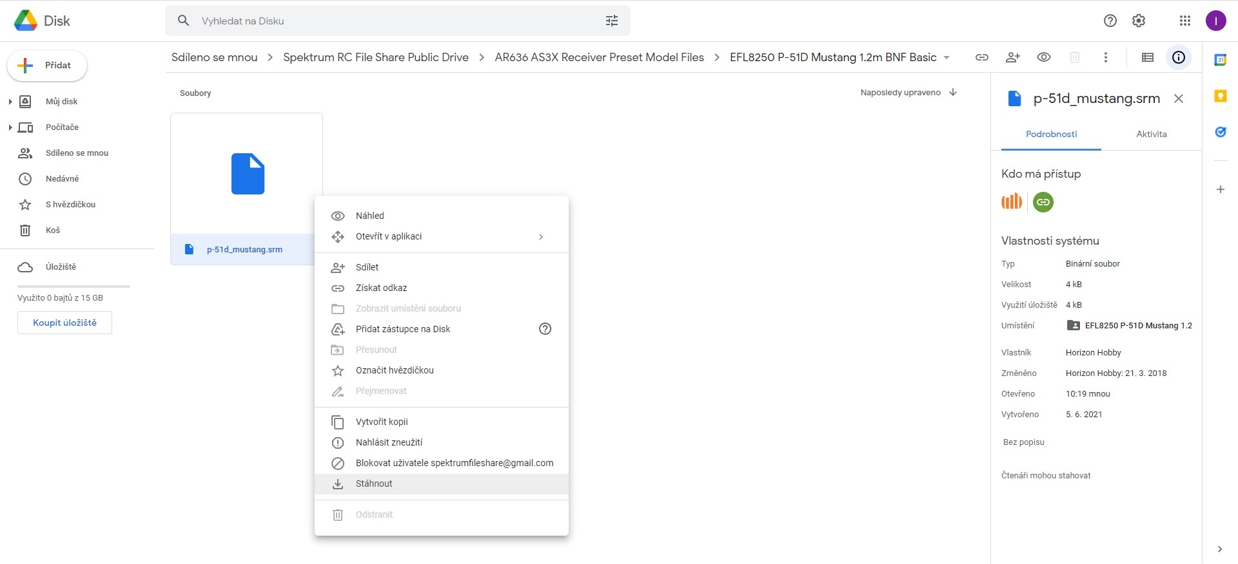The image size is (1238, 564).
Task: Open Google Calendar side panel icon
Action: tap(1220, 60)
